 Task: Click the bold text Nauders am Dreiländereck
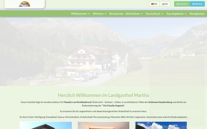pyautogui.click(x=78, y=102)
